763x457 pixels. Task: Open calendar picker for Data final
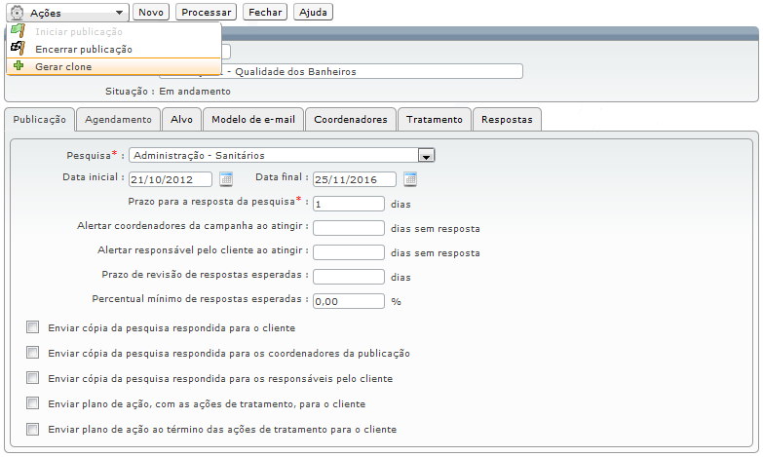(410, 178)
